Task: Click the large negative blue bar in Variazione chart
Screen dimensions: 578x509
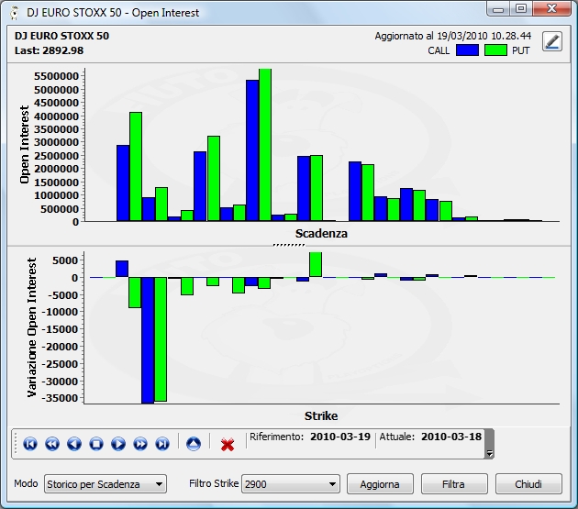Action: tap(148, 340)
